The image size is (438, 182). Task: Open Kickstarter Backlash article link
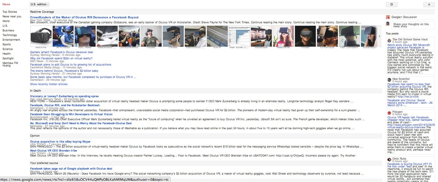[x=65, y=105]
